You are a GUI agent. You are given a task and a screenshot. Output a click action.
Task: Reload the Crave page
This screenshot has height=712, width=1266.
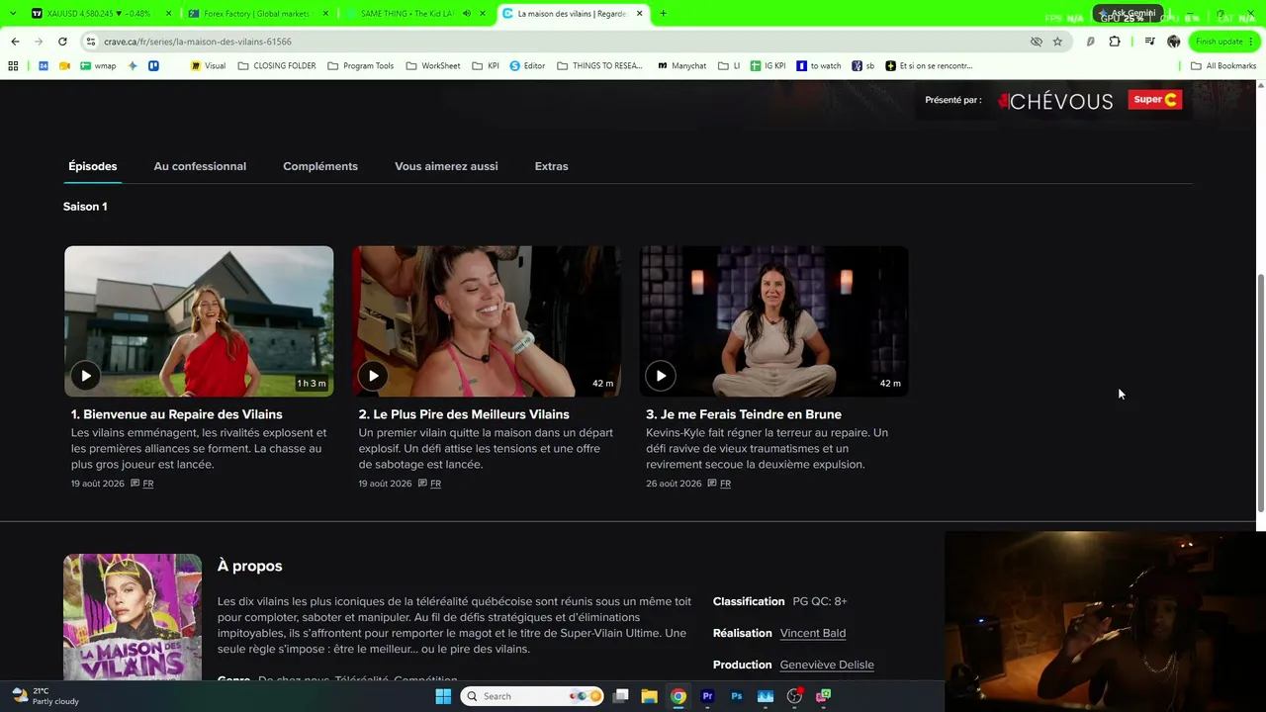(62, 42)
